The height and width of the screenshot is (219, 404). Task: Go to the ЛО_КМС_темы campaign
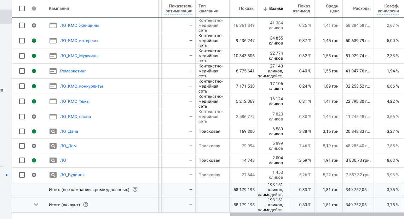pyautogui.click(x=75, y=101)
